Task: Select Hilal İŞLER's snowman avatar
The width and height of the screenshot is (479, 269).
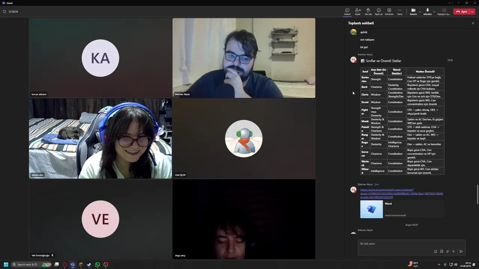Action: pyautogui.click(x=244, y=139)
